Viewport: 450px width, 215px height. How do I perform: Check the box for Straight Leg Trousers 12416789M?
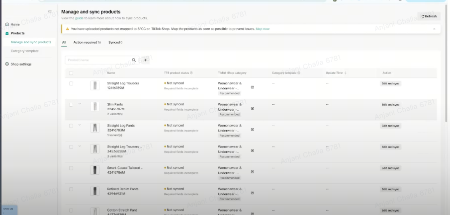(71, 83)
